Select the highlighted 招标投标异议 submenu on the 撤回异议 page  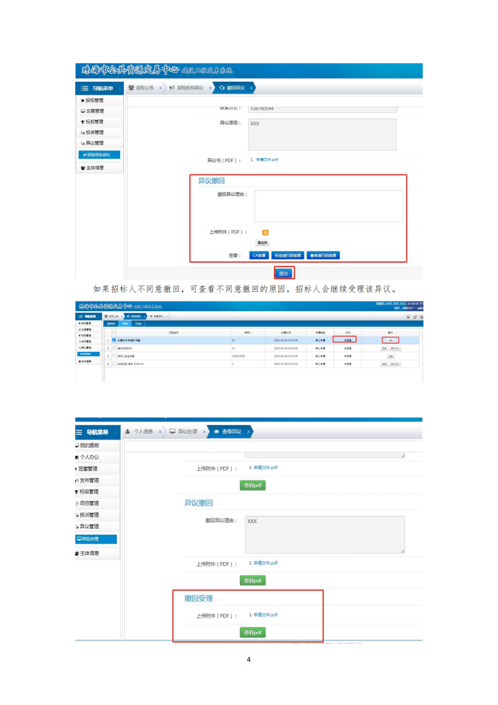99,155
